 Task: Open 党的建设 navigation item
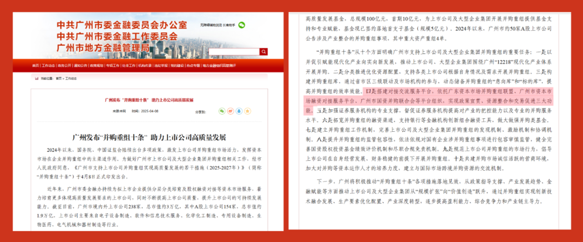click(177, 66)
